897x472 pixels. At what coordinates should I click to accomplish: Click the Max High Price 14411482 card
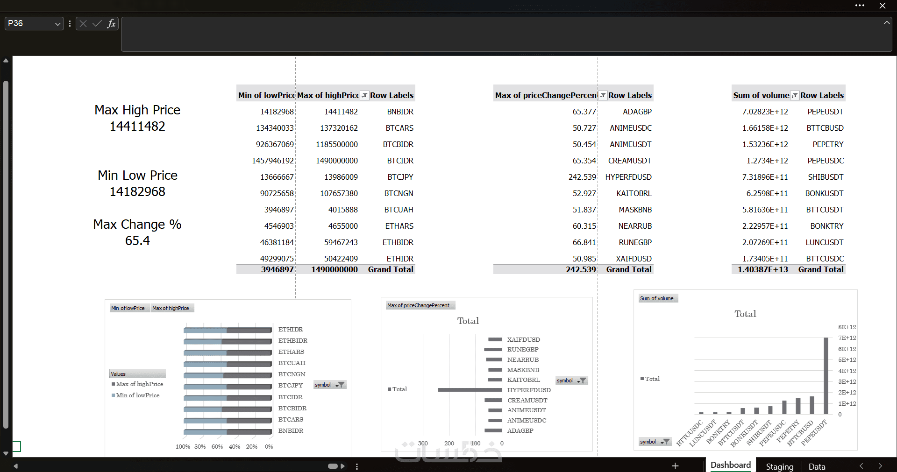[x=137, y=118]
